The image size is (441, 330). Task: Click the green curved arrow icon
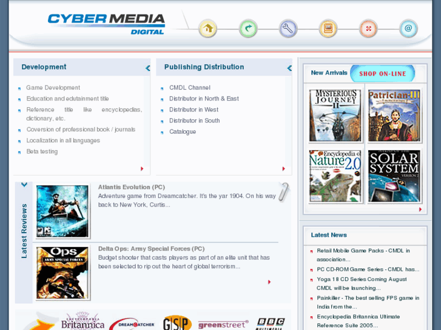(x=248, y=28)
